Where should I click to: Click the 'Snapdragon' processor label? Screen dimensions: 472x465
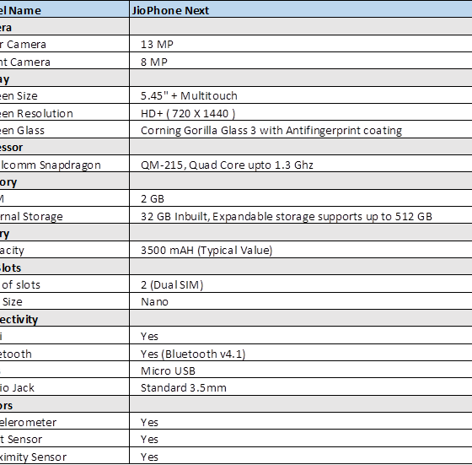point(70,165)
